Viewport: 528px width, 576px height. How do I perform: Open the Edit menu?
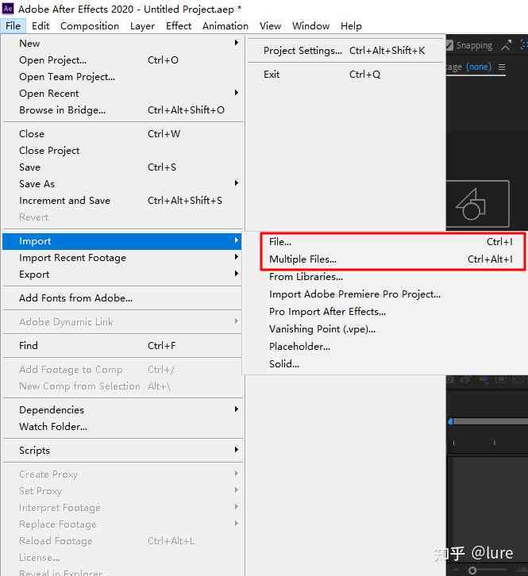coord(40,26)
